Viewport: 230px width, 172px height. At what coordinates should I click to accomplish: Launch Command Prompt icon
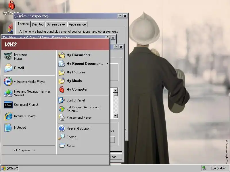pos(8,105)
